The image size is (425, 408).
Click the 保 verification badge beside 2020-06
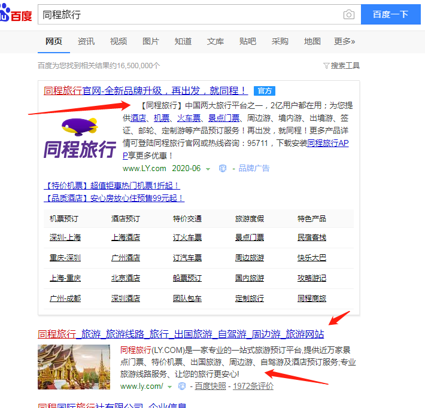pyautogui.click(x=223, y=169)
